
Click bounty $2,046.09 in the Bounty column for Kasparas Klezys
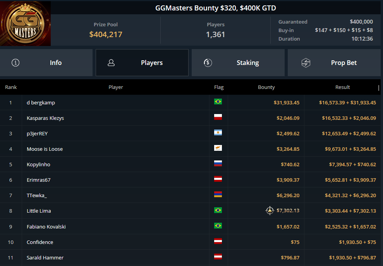pyautogui.click(x=288, y=118)
